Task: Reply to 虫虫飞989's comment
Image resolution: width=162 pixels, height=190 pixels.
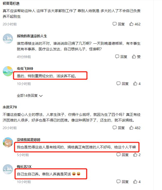Action: point(122,84)
